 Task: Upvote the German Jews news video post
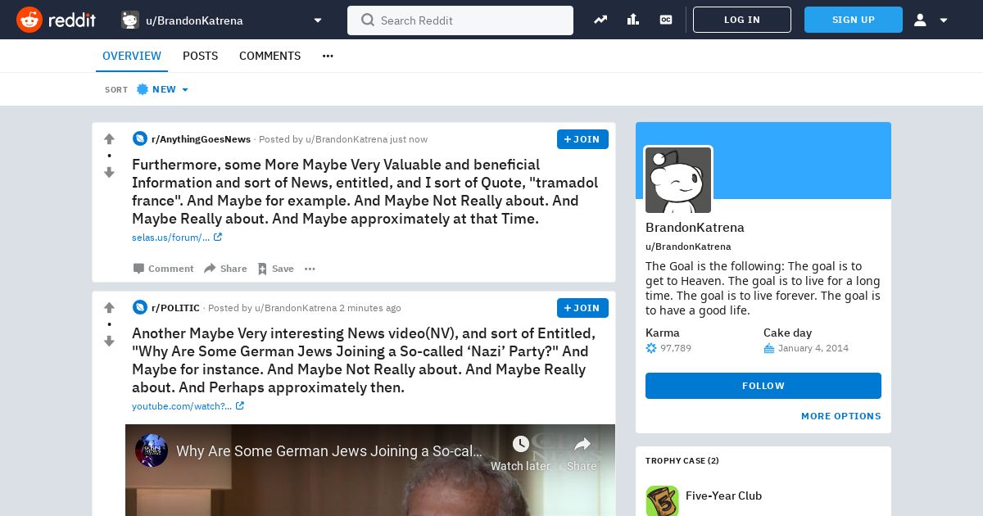pyautogui.click(x=109, y=308)
